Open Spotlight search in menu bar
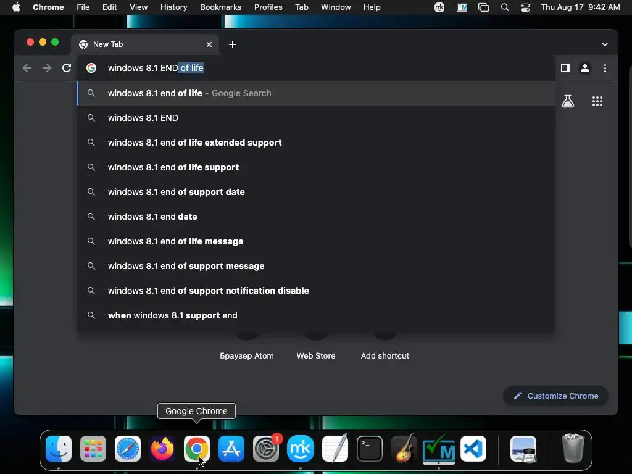 pos(505,7)
